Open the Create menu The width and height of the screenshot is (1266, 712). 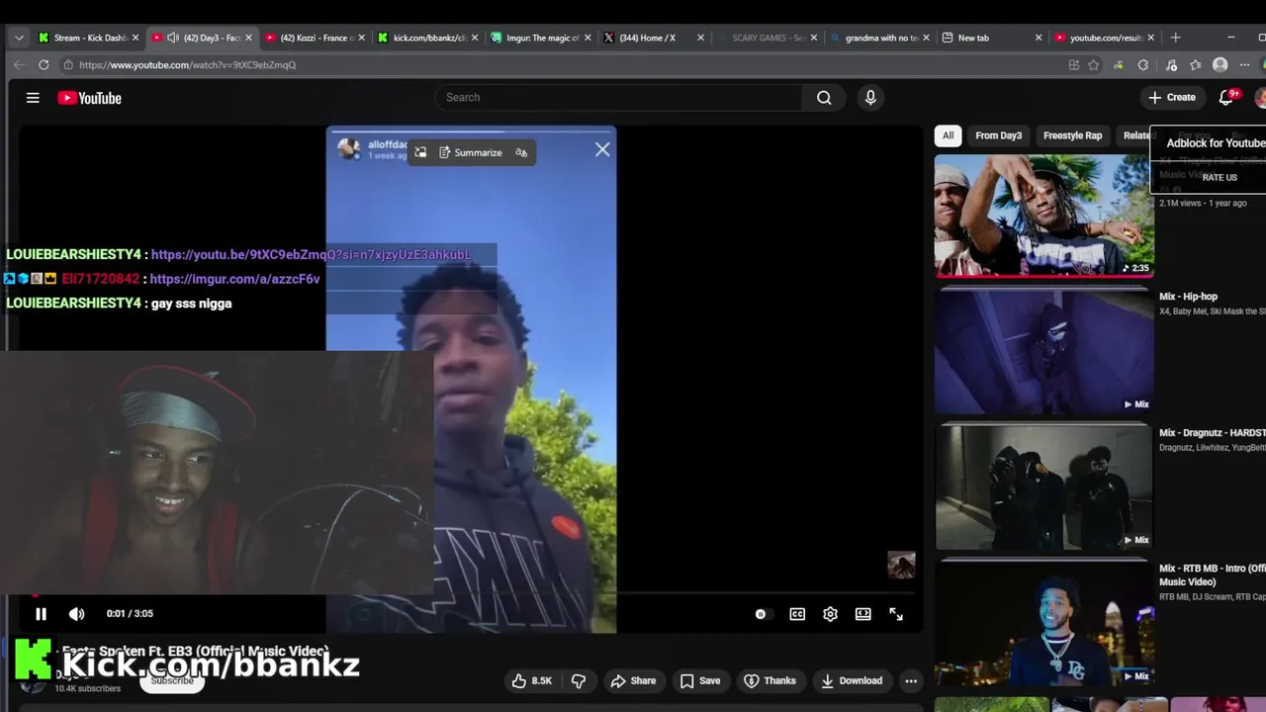[1172, 97]
